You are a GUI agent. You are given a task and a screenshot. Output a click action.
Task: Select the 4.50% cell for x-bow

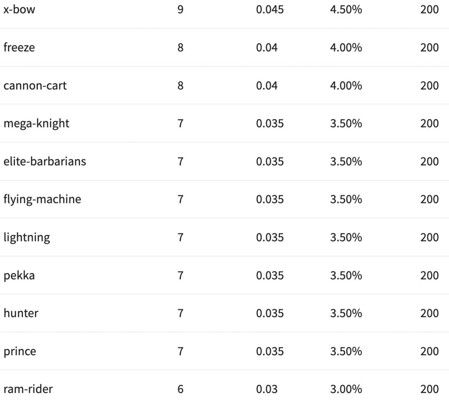(346, 10)
